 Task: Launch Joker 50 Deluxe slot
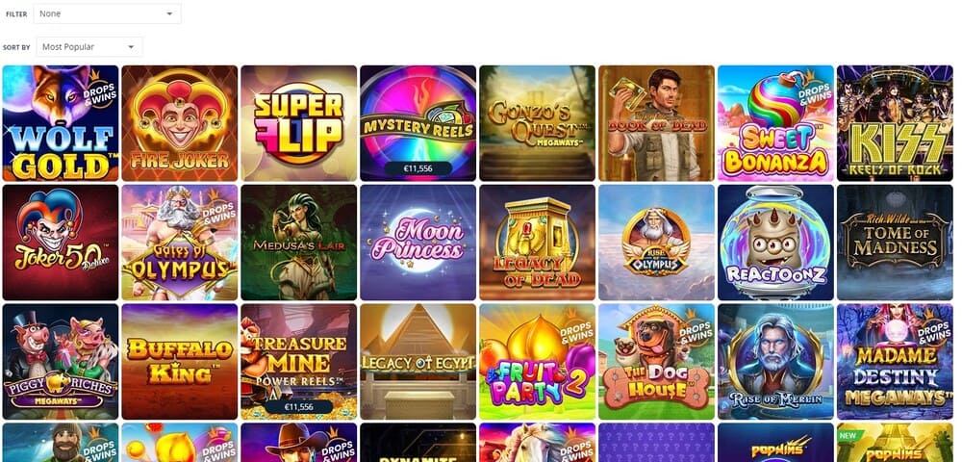pos(61,243)
